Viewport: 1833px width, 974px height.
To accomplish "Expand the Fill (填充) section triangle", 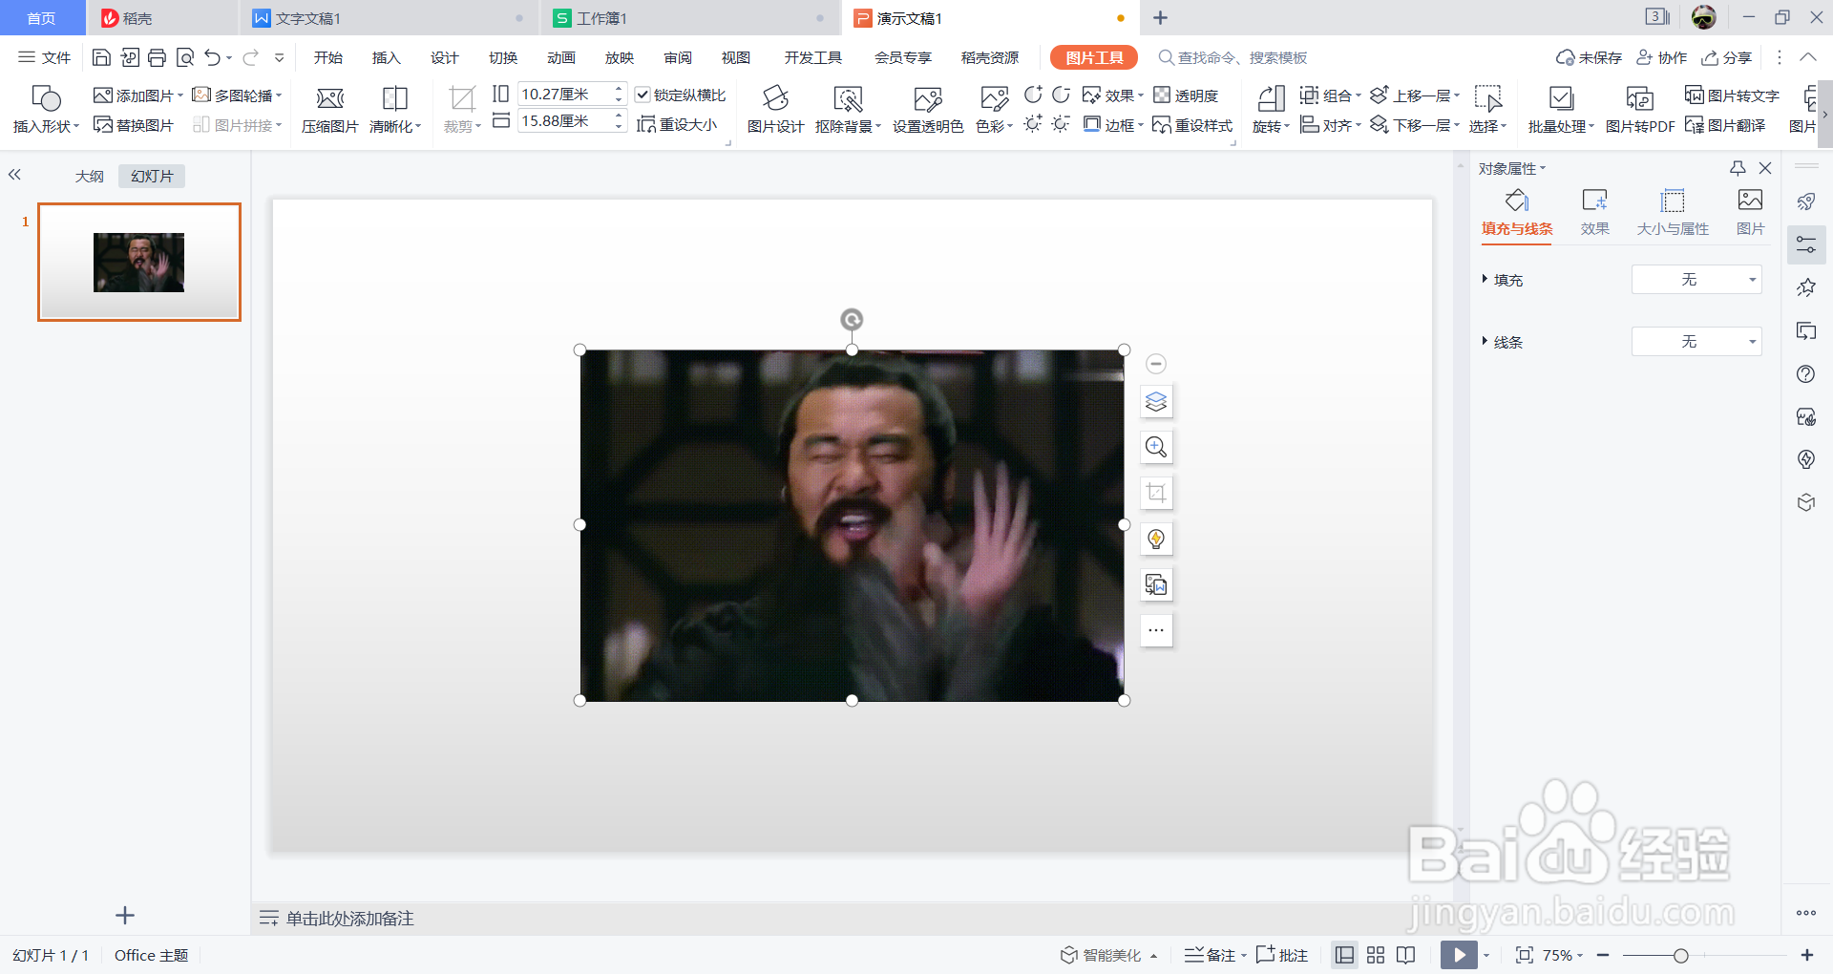I will coord(1485,279).
